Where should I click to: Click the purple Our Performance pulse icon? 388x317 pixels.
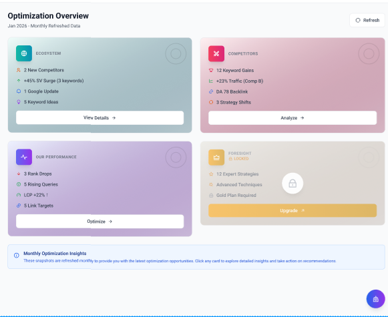24,157
